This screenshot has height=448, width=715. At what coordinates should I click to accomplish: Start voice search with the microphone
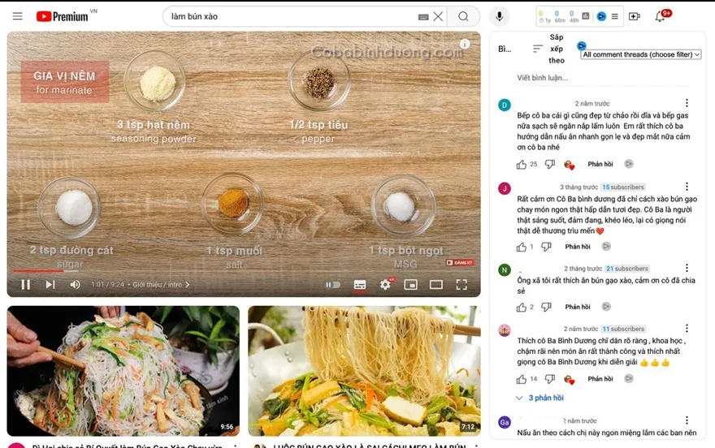(500, 16)
